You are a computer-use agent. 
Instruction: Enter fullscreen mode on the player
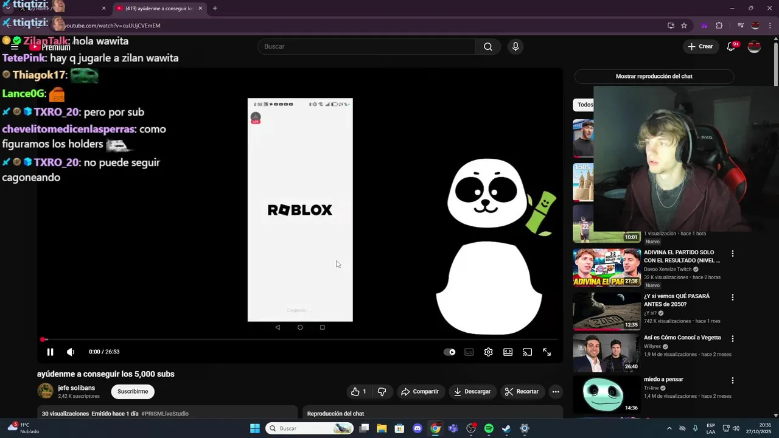tap(547, 352)
